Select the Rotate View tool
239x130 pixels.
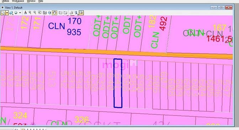49,13
